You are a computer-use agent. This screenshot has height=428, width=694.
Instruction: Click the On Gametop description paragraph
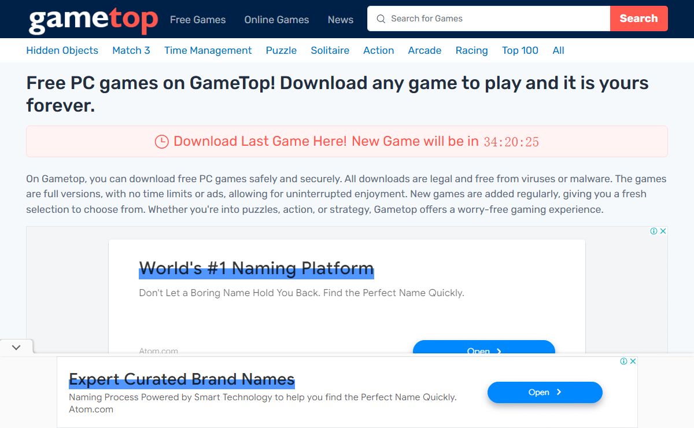click(x=346, y=194)
